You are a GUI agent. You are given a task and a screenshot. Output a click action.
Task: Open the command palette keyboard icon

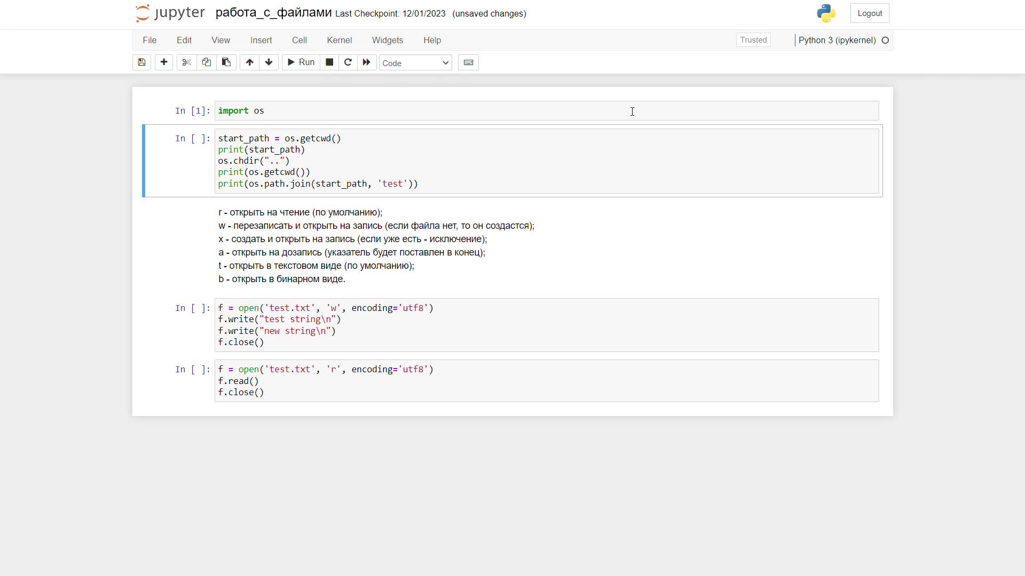(x=468, y=62)
